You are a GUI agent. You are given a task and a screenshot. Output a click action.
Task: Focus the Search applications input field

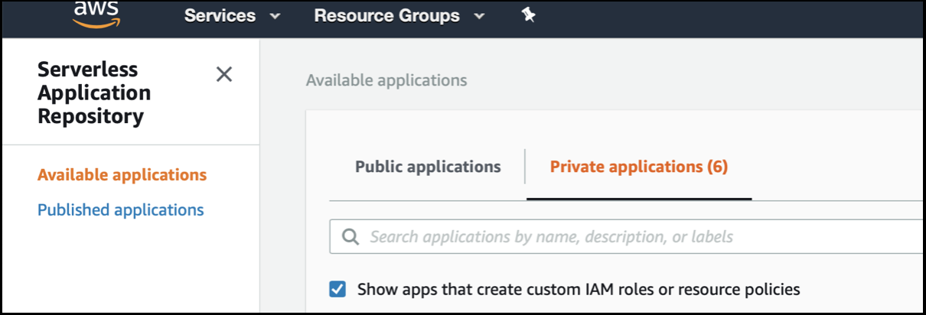click(627, 237)
